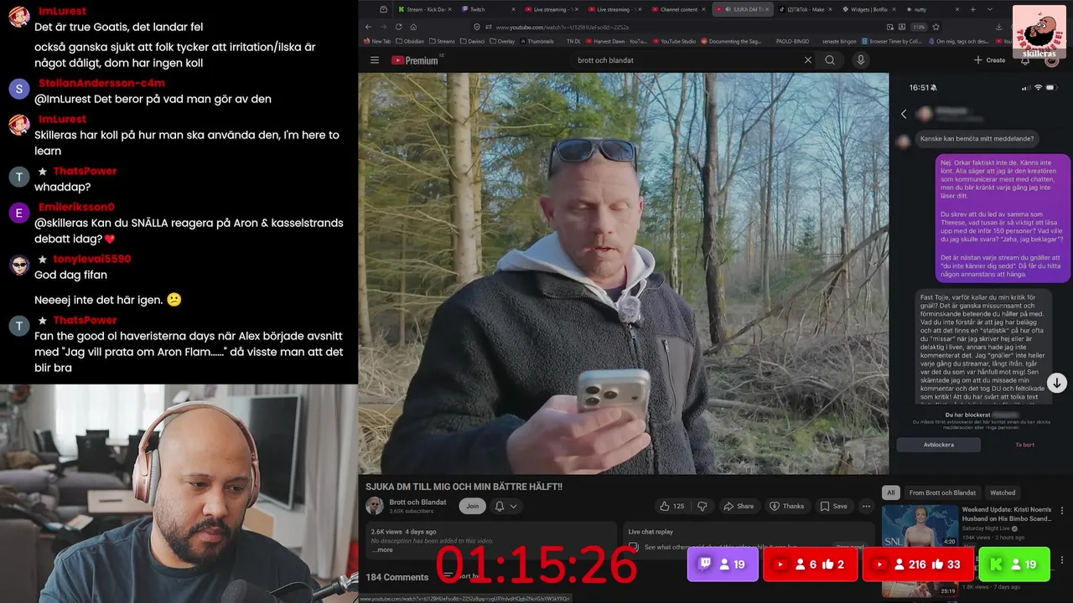Click the scroll-down arrow in phone chat
This screenshot has width=1073, height=603.
[x=1056, y=383]
